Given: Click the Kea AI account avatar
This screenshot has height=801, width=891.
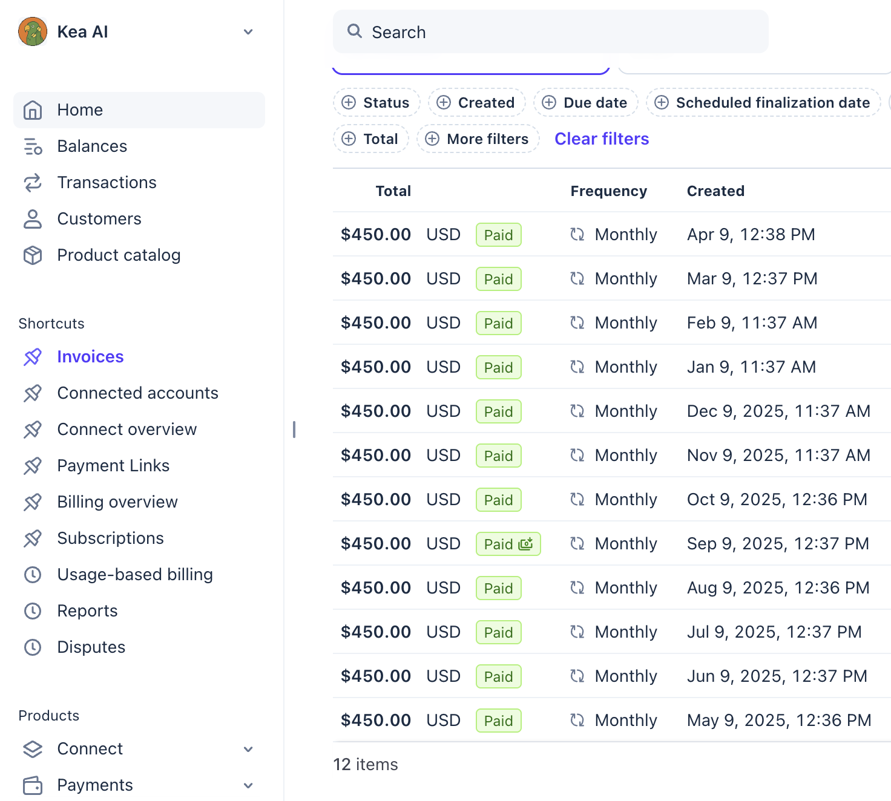Looking at the screenshot, I should 33,31.
